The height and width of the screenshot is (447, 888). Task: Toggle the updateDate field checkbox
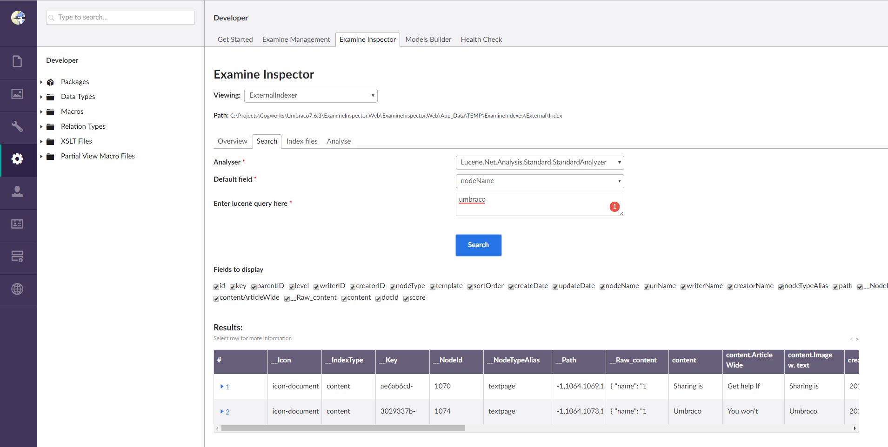coord(555,287)
